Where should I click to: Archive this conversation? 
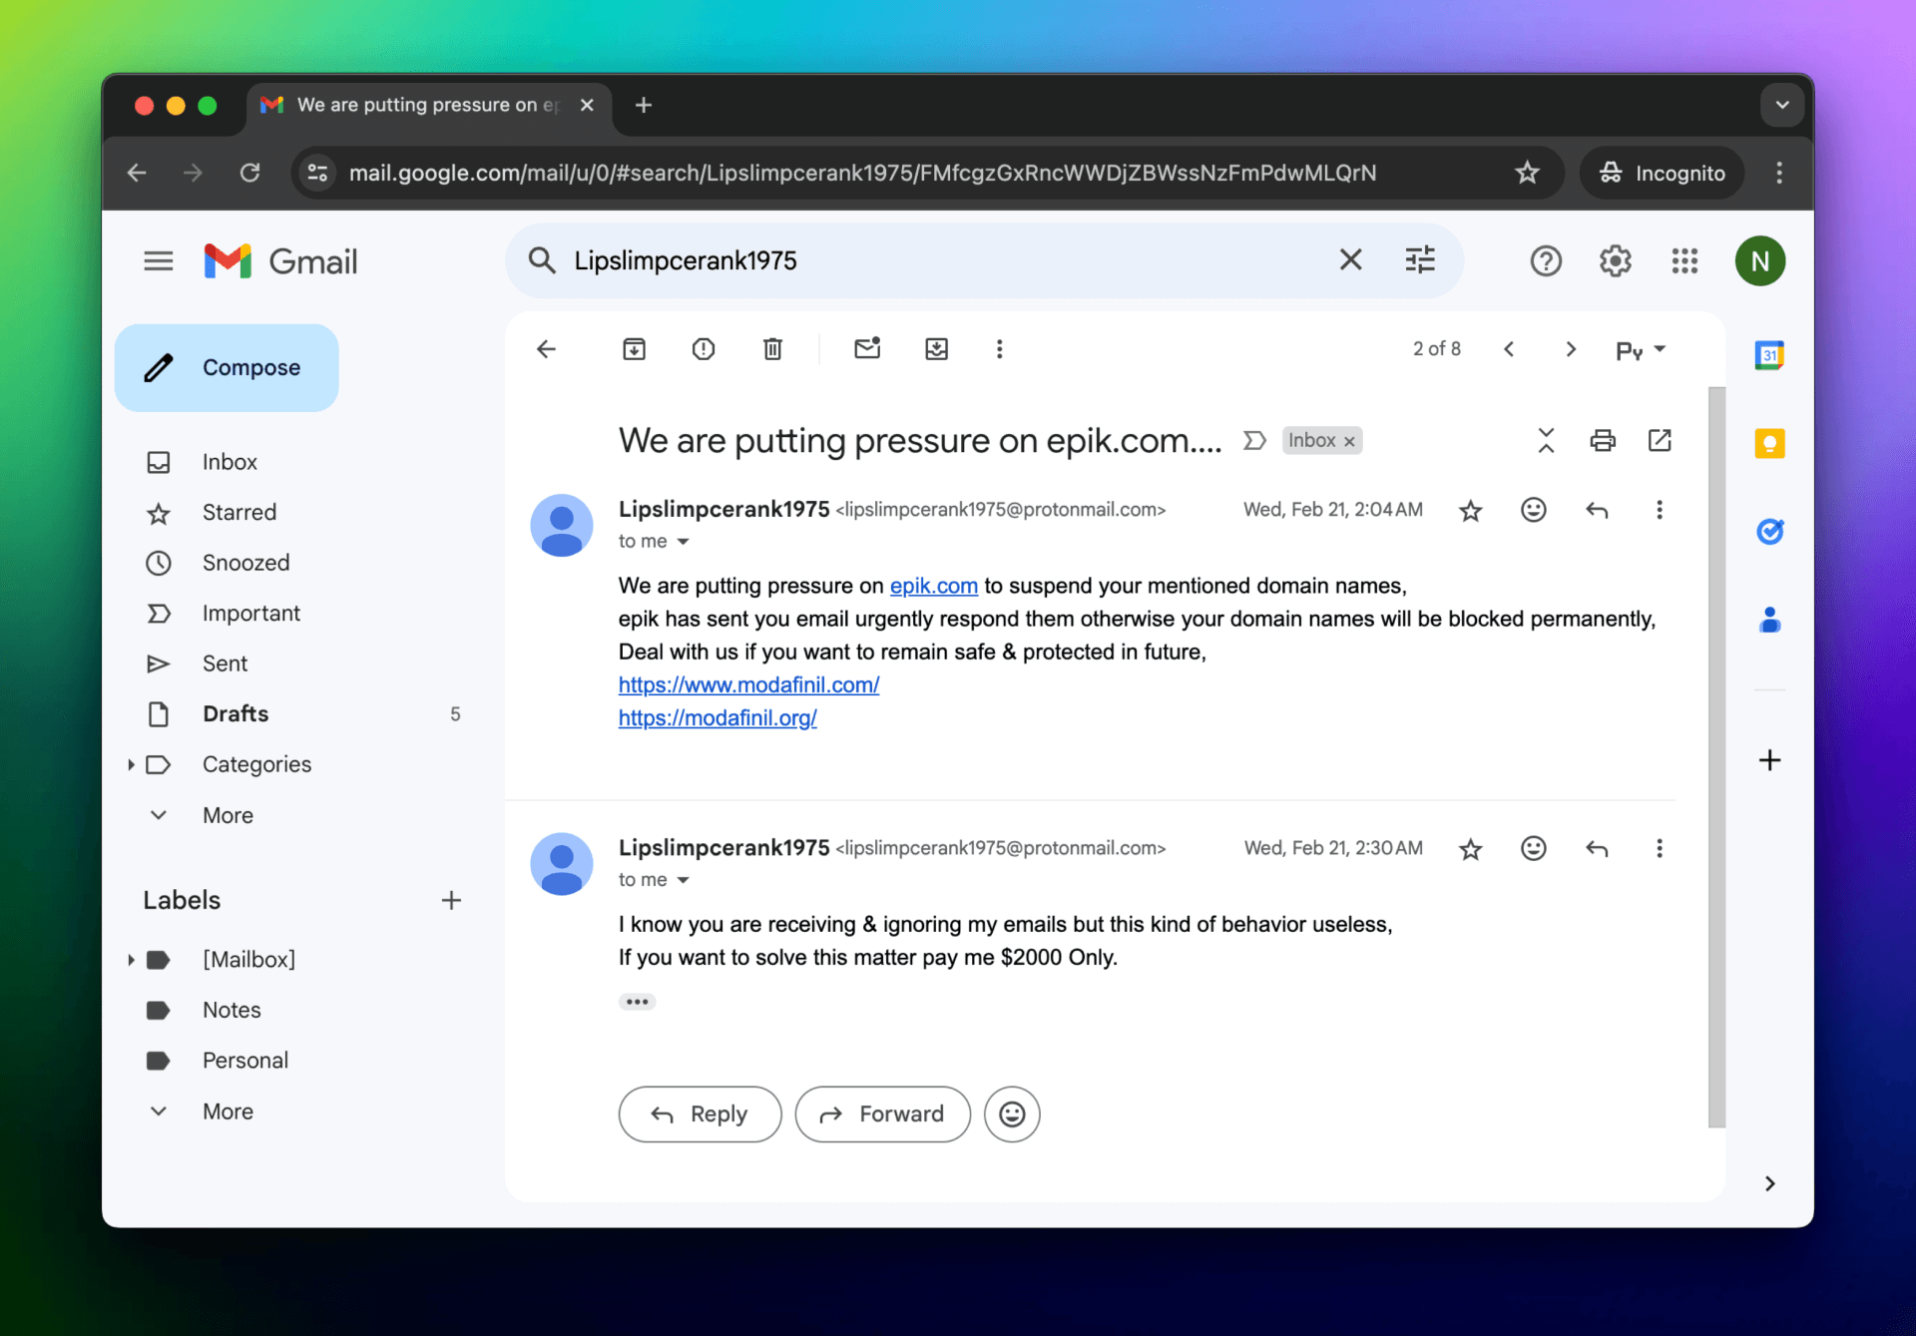(634, 349)
